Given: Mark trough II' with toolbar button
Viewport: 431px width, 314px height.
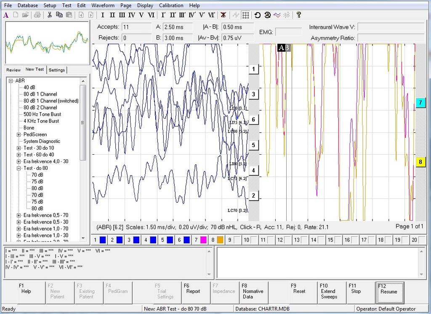Looking at the screenshot, I should (x=173, y=15).
